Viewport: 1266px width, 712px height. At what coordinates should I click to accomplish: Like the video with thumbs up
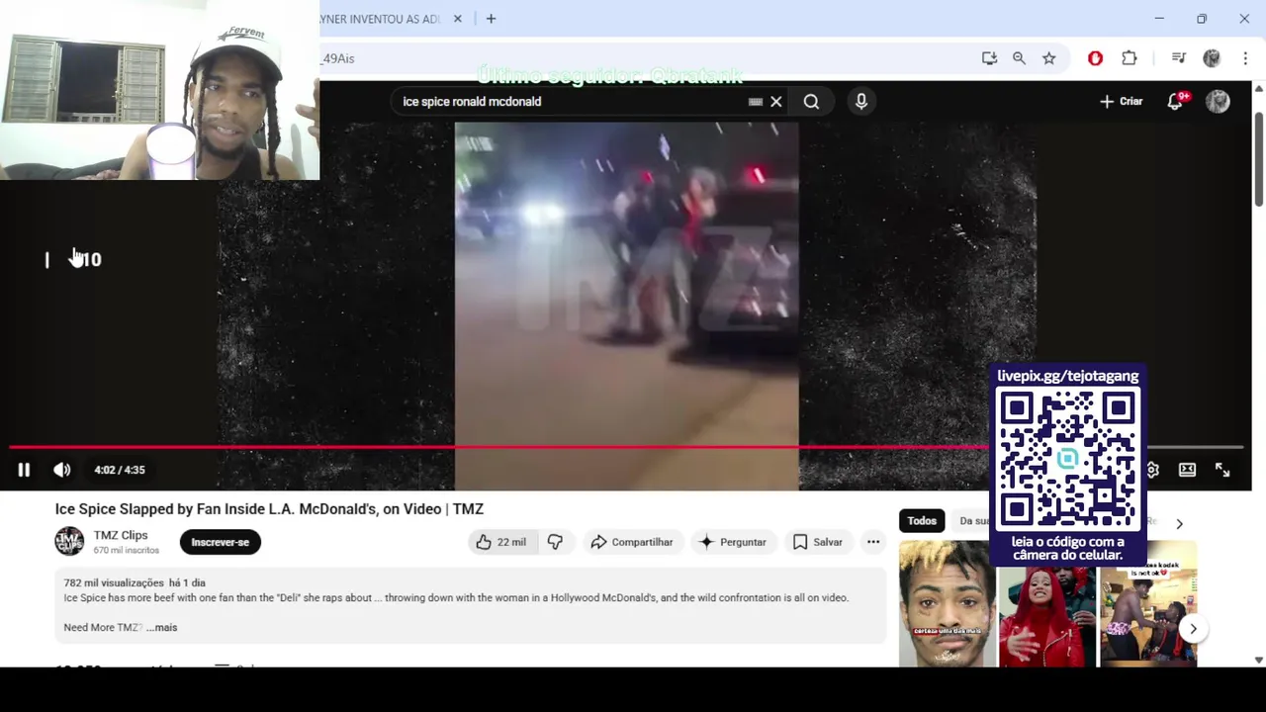(500, 542)
